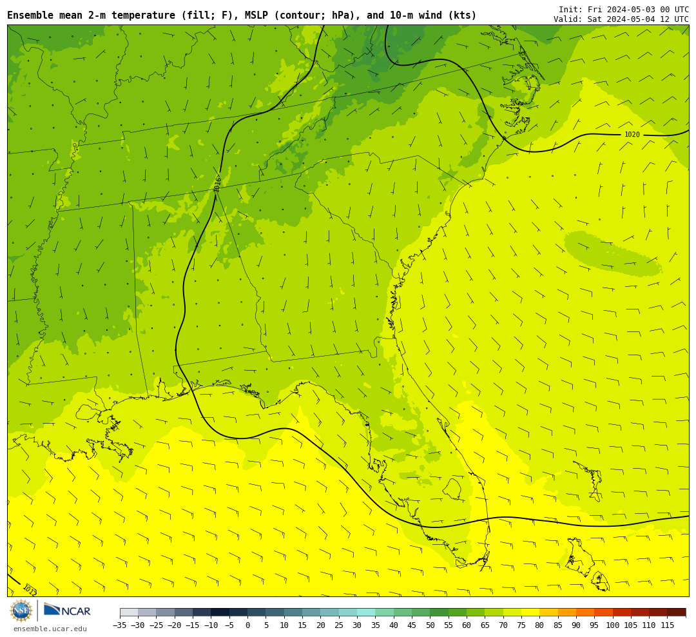Image resolution: width=696 pixels, height=637 pixels.
Task: Click the -20 legend tick label
Action: pyautogui.click(x=175, y=625)
